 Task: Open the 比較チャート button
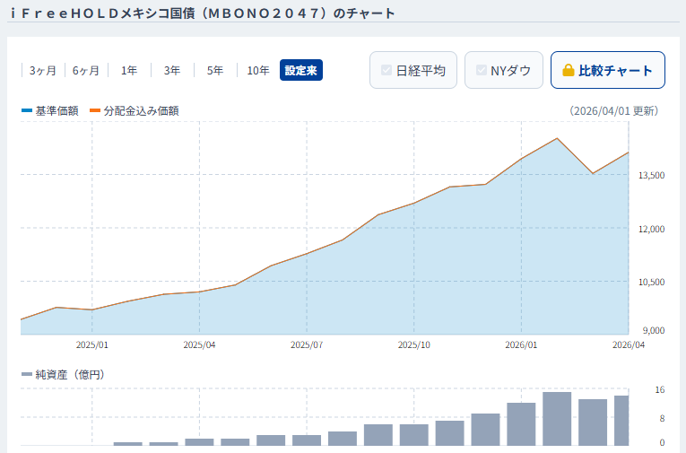608,70
